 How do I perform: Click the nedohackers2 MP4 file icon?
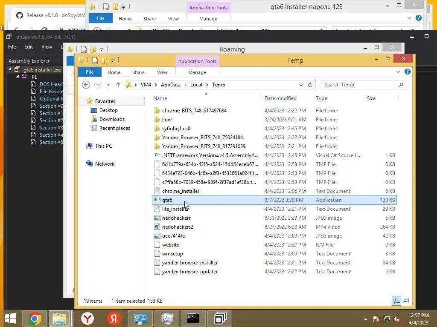pyautogui.click(x=157, y=227)
